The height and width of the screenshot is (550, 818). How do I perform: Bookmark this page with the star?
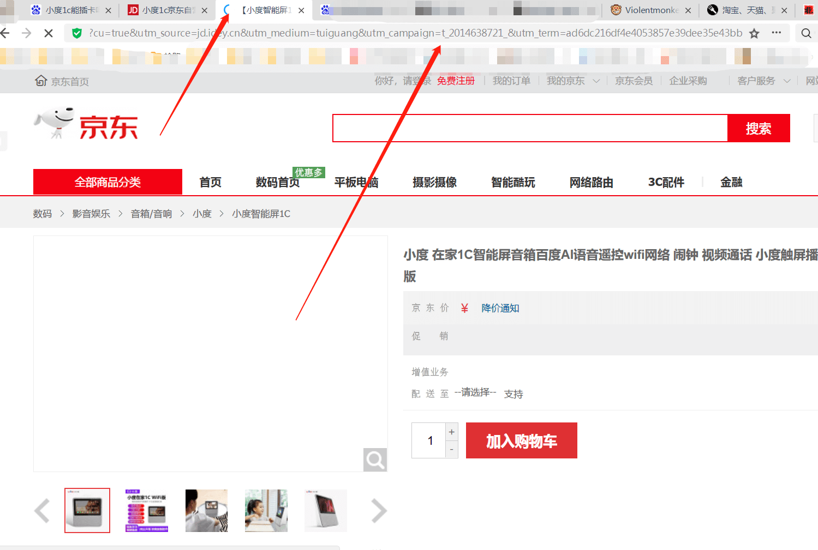tap(754, 33)
